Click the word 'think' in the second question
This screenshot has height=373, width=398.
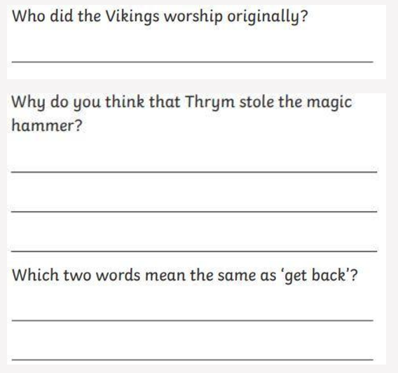[x=125, y=102]
